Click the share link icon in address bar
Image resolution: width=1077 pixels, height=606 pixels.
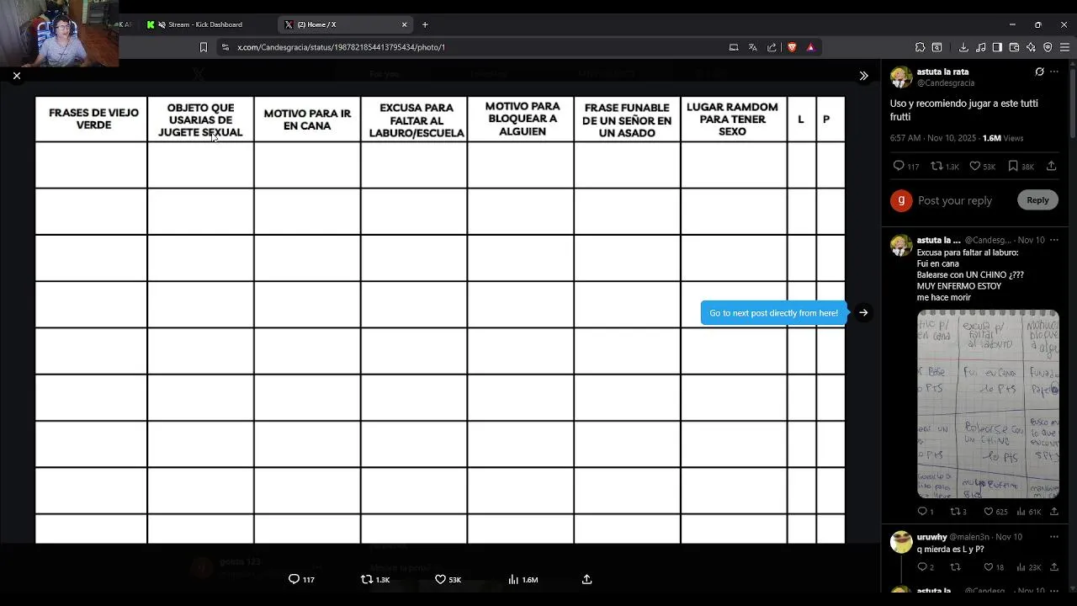point(772,47)
